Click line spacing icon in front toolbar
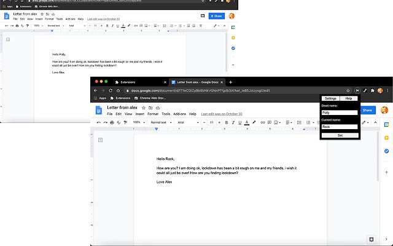Image resolution: width=393 pixels, height=246 pixels. (x=299, y=122)
